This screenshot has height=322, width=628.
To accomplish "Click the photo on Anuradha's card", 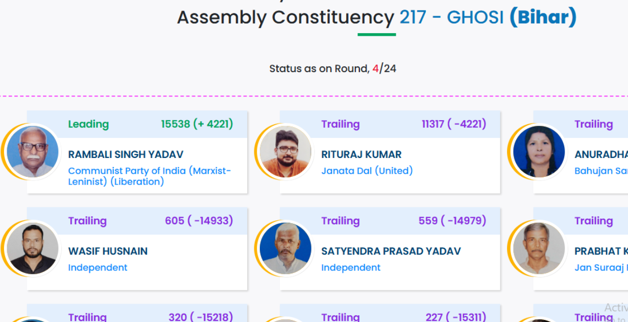I will point(539,152).
